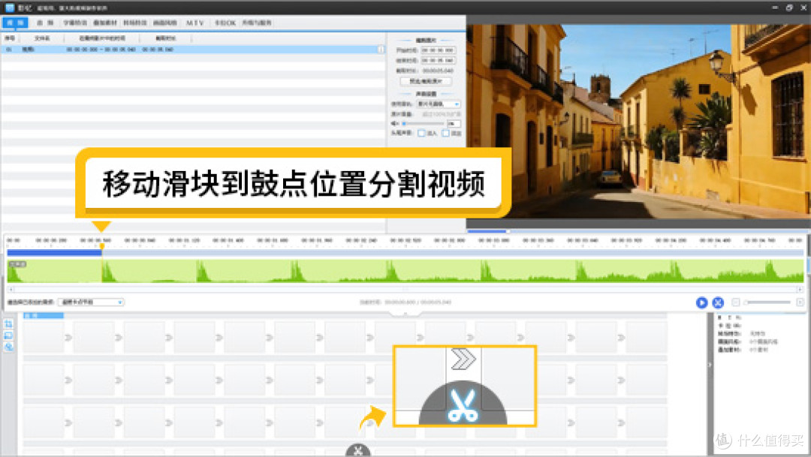This screenshot has height=457, width=811.
Task: Click the speech-bubble icon left of the storyboard
Action: [8, 335]
